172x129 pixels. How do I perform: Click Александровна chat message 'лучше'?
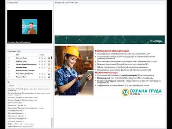pyautogui.click(x=25, y=108)
